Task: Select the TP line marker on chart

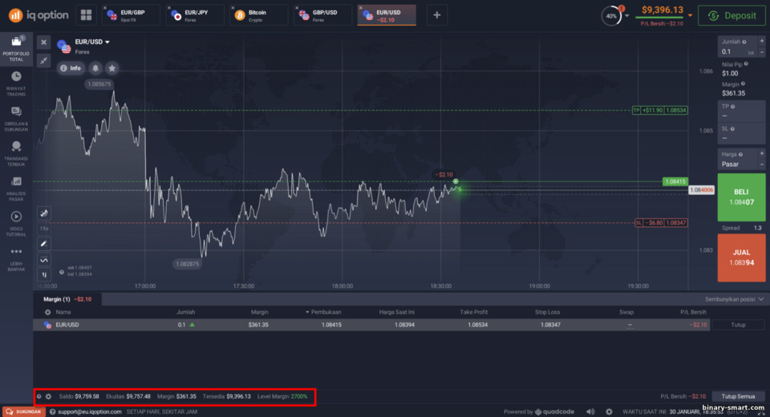Action: pyautogui.click(x=659, y=110)
